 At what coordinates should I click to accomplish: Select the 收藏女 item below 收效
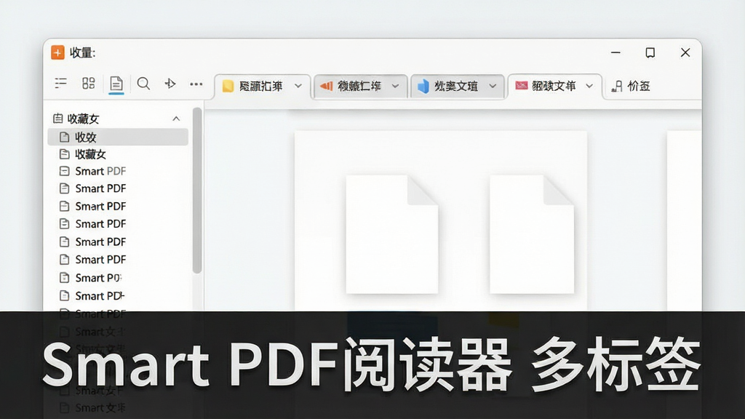tap(118, 154)
